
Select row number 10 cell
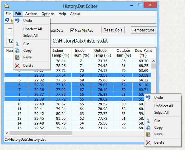point(16,104)
